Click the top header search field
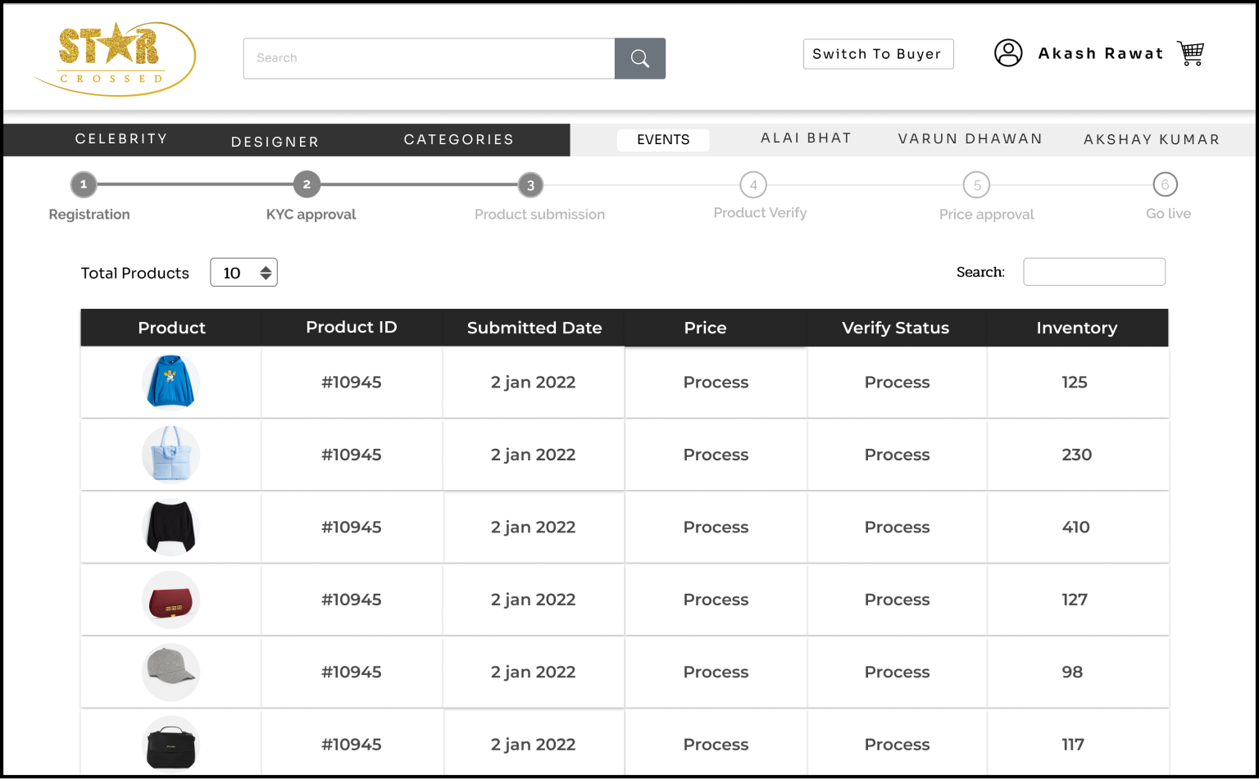 429,58
